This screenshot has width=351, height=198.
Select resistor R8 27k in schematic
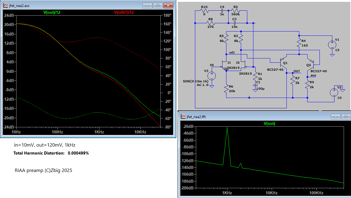[x=211, y=23]
